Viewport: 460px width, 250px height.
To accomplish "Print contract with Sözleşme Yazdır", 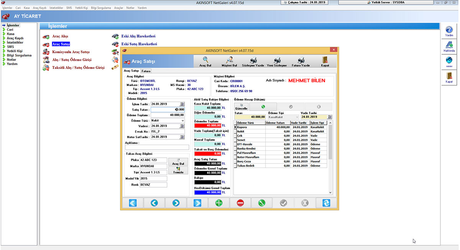I will click(x=253, y=61).
